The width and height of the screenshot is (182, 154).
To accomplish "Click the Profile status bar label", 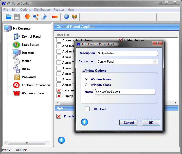I will coord(6,150).
